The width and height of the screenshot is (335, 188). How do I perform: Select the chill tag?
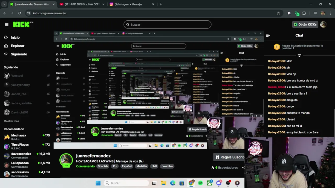click(154, 166)
